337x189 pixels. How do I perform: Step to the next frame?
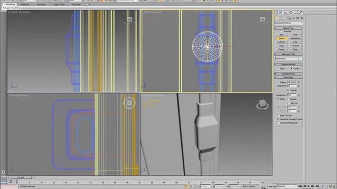click(313, 186)
